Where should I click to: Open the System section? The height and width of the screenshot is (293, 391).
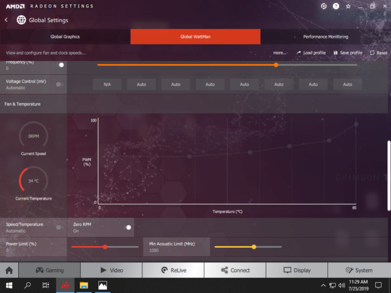[359, 270]
